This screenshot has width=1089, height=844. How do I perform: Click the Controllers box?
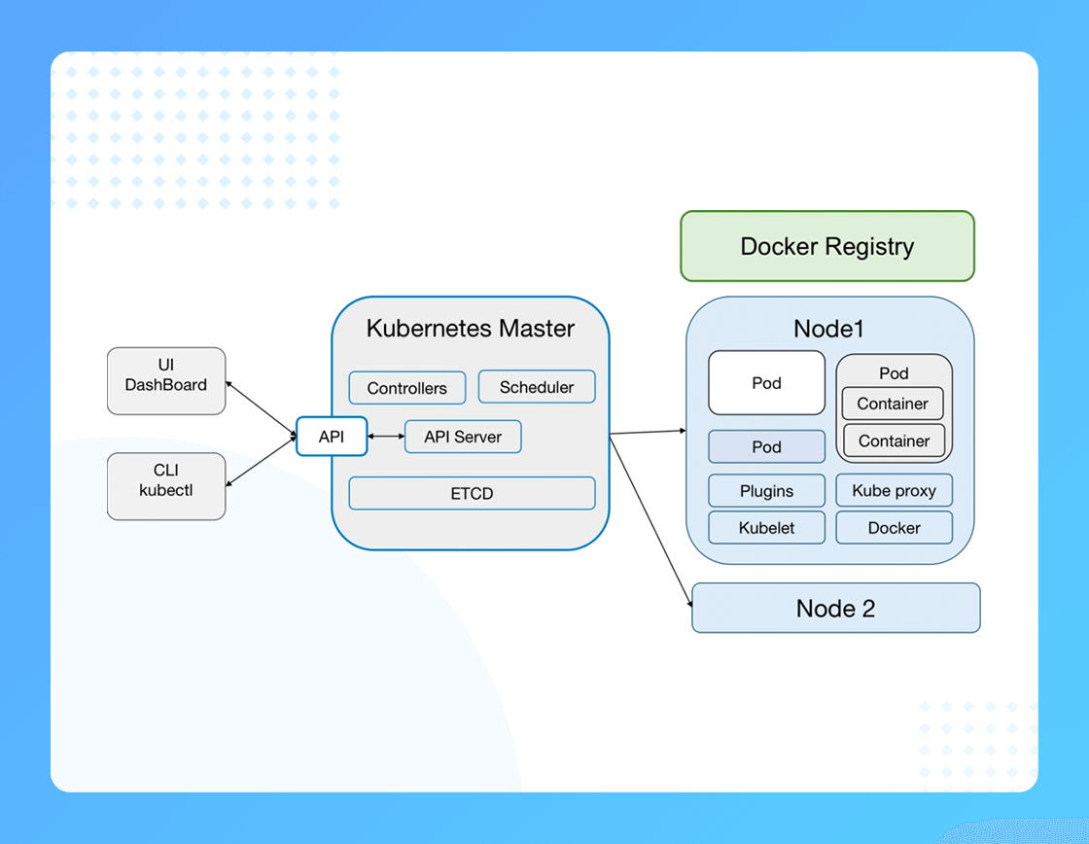pyautogui.click(x=407, y=388)
